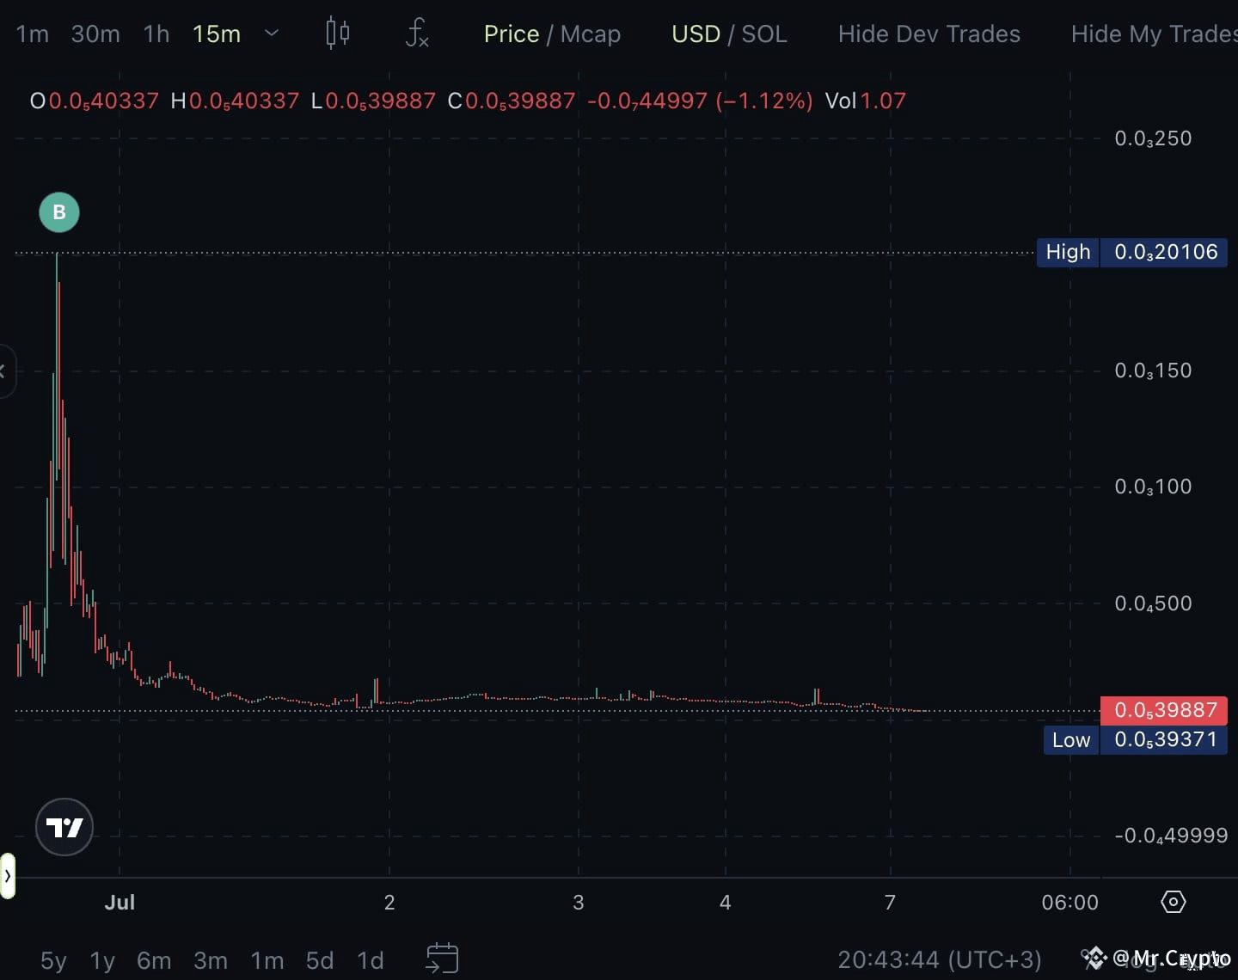The image size is (1238, 980).
Task: Select the 1h timeframe
Action: (156, 34)
